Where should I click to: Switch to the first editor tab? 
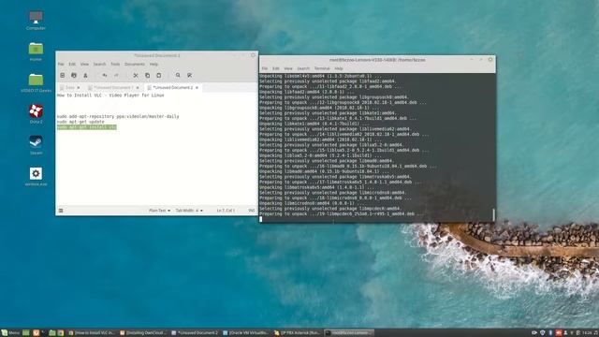(70, 87)
